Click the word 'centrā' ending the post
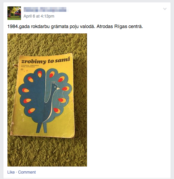 point(135,26)
